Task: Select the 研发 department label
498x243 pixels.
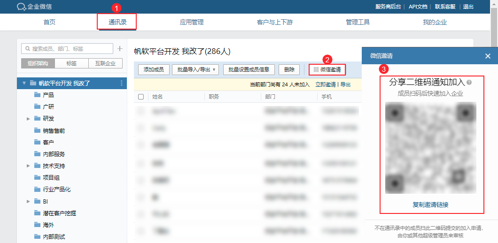Action: pyautogui.click(x=48, y=119)
